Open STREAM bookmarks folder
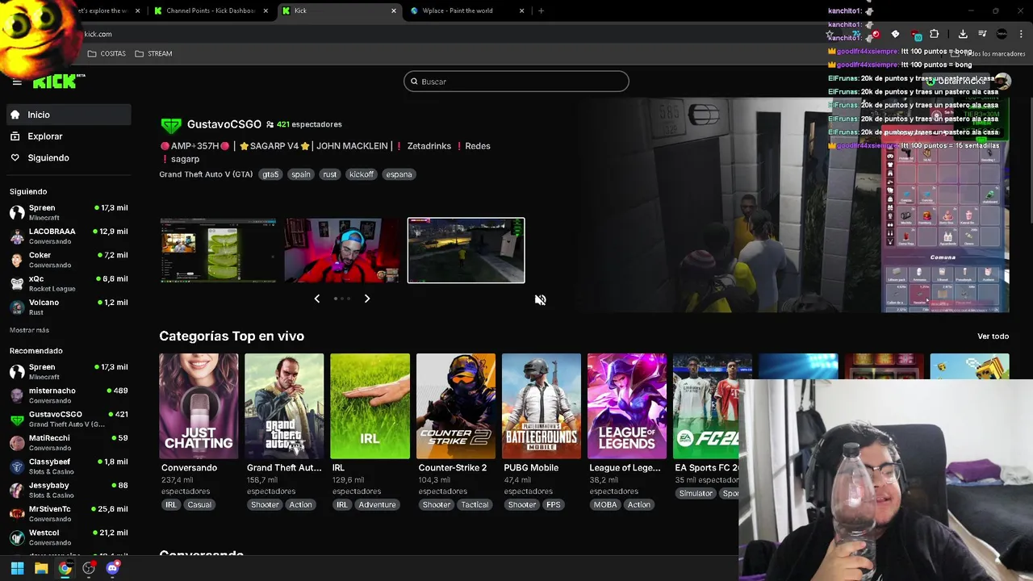 tap(153, 53)
